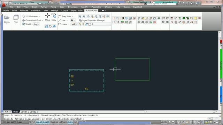The image size is (223, 125).
Task: Click the command line input area
Action: pos(105,119)
